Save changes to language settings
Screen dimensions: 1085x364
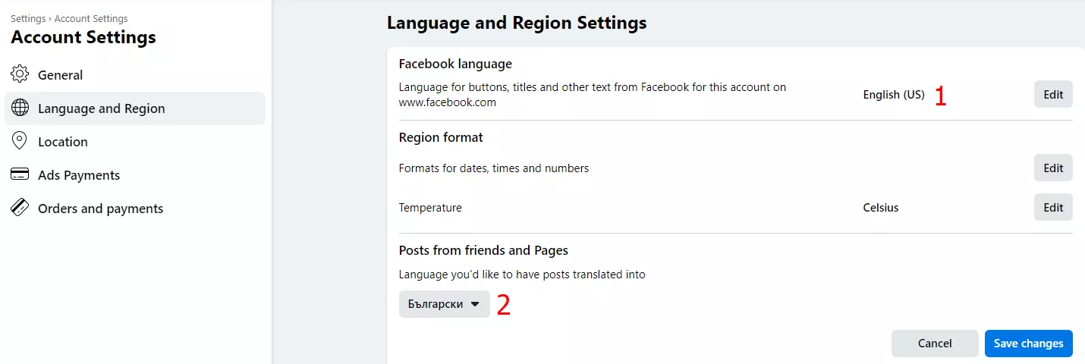click(x=1029, y=344)
